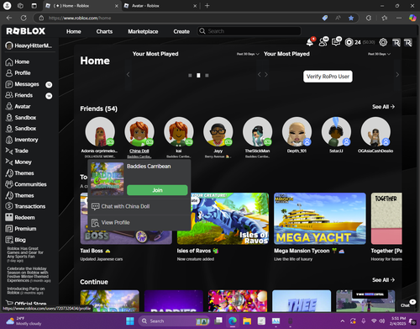Open friend kai's avatar
420x329 pixels.
(x=179, y=132)
